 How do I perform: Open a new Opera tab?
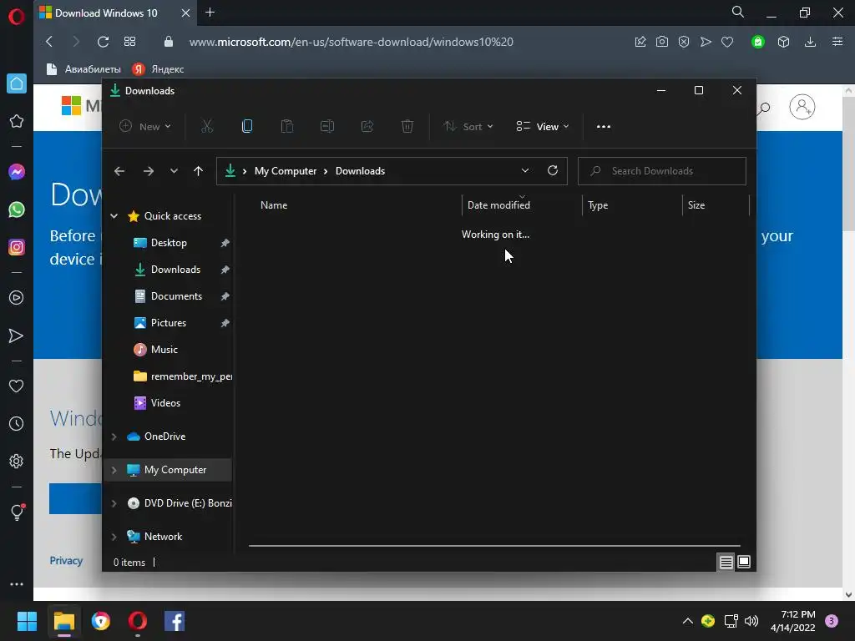[x=210, y=13]
